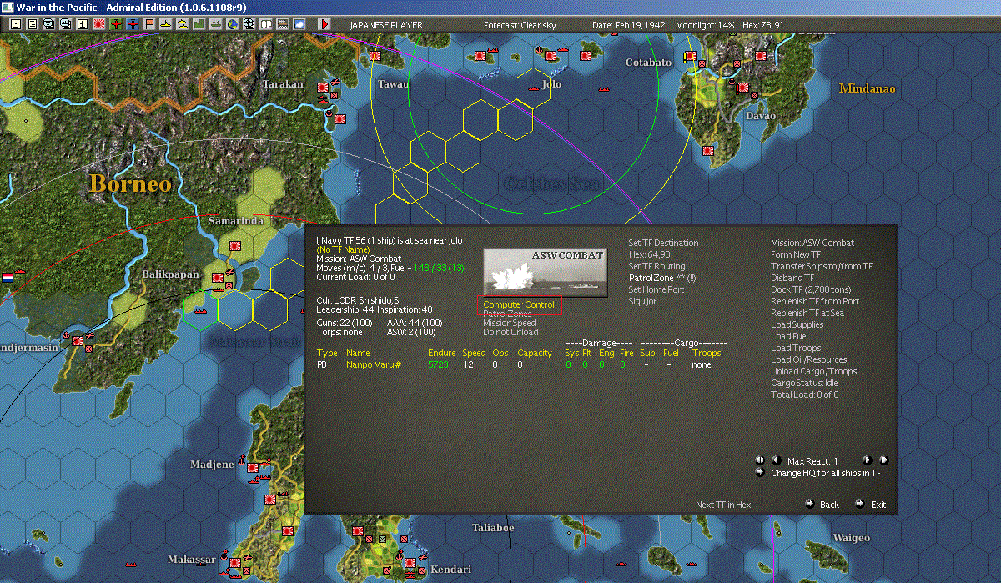
Task: Click Load Oil/Resources
Action: tap(807, 359)
